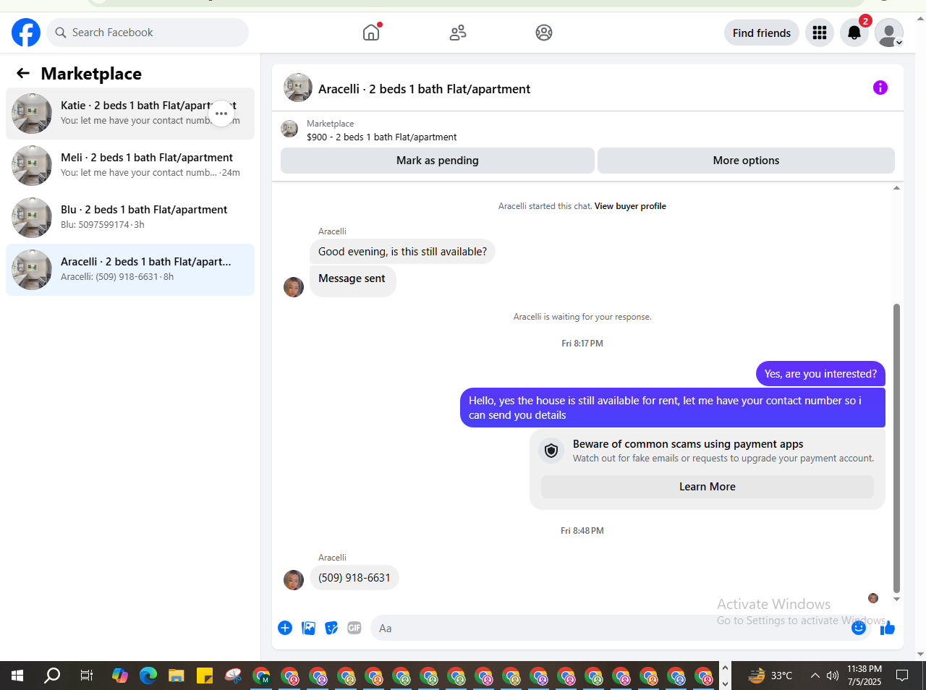
Task: Send a thumbs-up like
Action: [x=888, y=628]
